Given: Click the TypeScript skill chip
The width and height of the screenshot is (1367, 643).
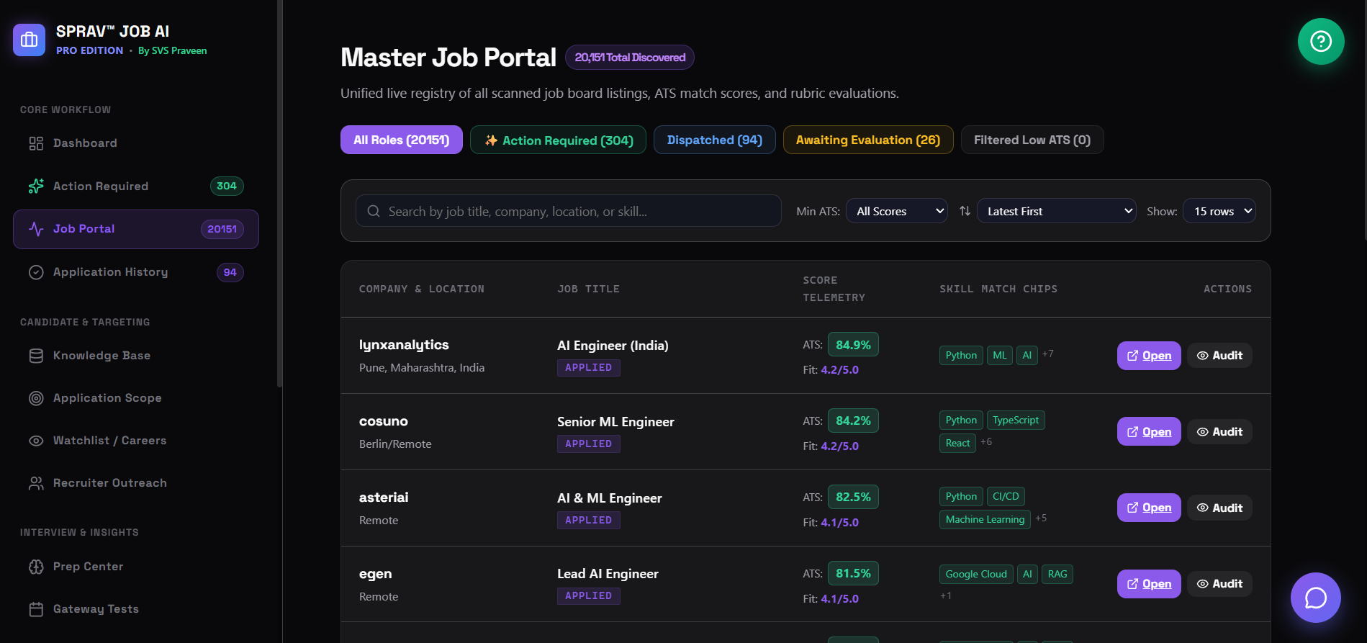Looking at the screenshot, I should pos(1016,420).
